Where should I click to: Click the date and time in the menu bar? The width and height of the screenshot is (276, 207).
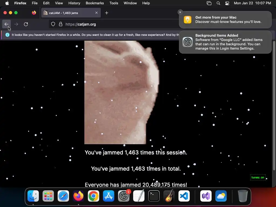[x=252, y=3]
